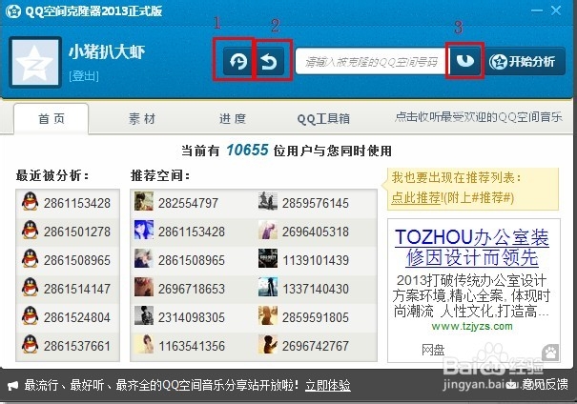Click 立即体验 link in bottom bar
The width and height of the screenshot is (577, 404).
[x=328, y=386]
